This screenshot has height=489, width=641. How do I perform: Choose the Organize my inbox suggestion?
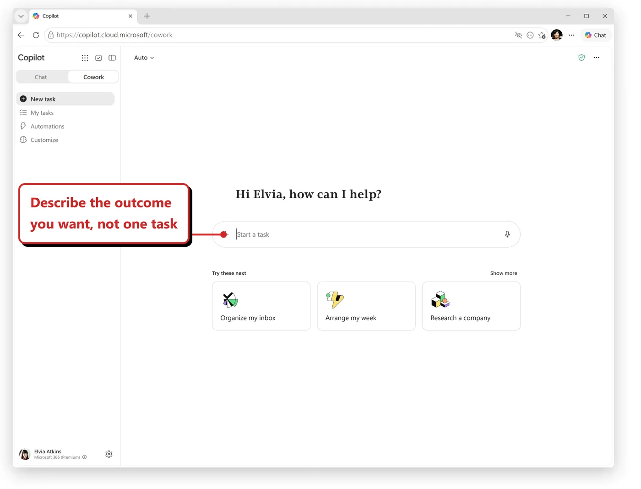[261, 306]
